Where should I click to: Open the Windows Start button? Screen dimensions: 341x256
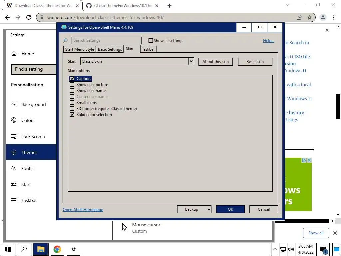coord(8,249)
